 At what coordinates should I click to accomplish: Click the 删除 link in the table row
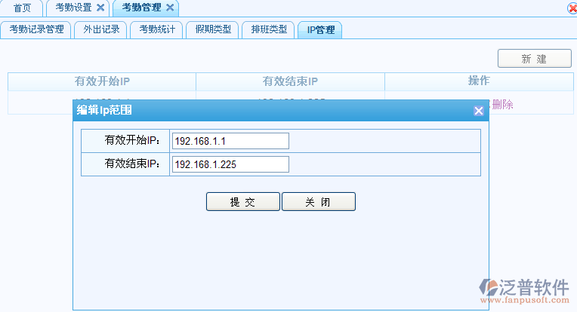[x=502, y=105]
